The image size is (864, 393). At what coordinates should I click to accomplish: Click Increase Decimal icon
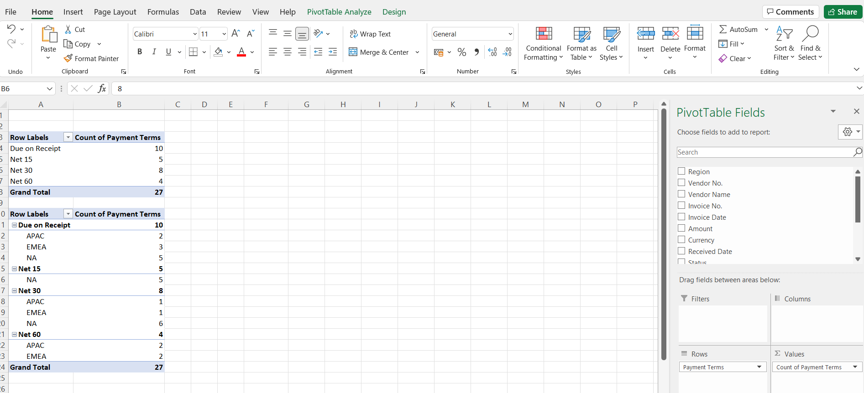click(492, 52)
